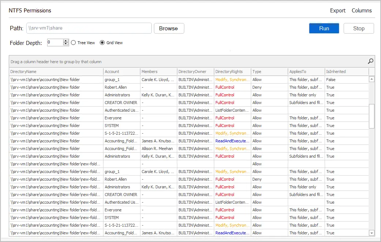Select the 'False' IsInherited cell
The image size is (381, 242).
point(347,80)
